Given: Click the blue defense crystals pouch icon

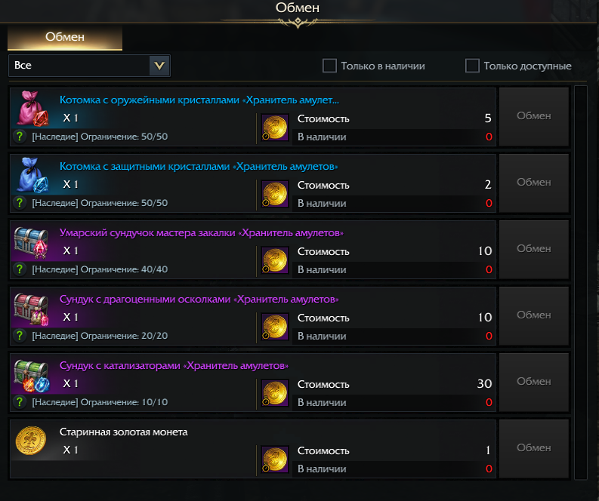Looking at the screenshot, I should pos(31,174).
